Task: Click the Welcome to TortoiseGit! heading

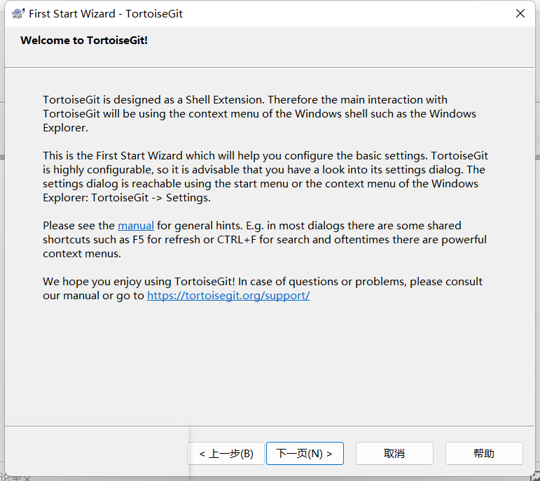Action: click(84, 41)
